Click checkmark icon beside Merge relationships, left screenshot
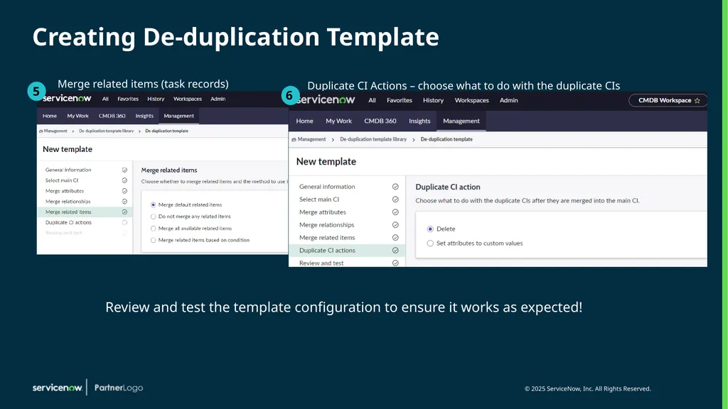The width and height of the screenshot is (728, 409). pos(124,202)
